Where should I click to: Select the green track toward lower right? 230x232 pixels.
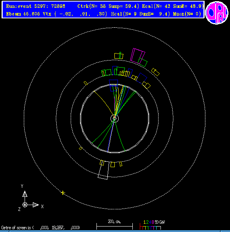click(120, 136)
